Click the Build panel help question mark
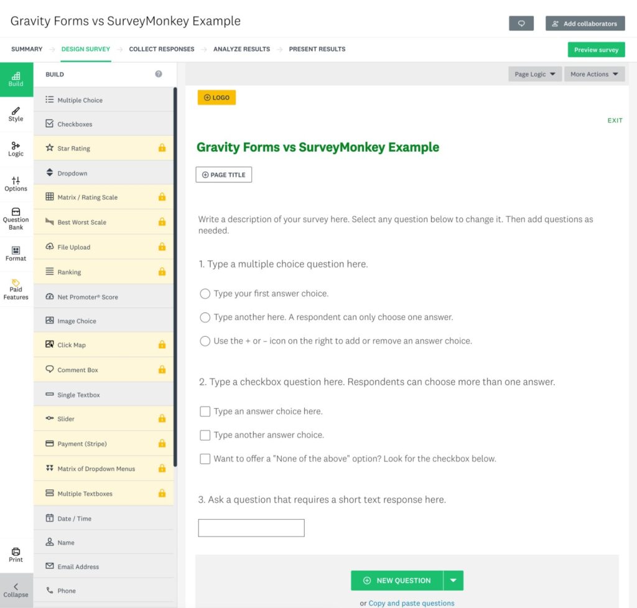This screenshot has height=608, width=637. [157, 74]
